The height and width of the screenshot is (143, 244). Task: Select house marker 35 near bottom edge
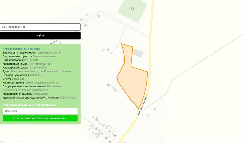coord(106,138)
